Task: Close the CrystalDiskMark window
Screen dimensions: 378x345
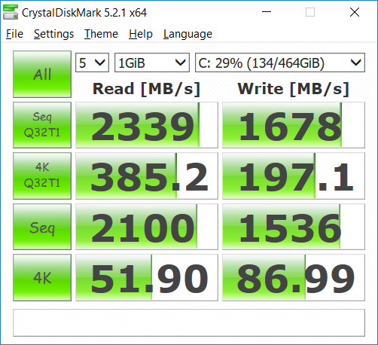Action: click(x=355, y=12)
